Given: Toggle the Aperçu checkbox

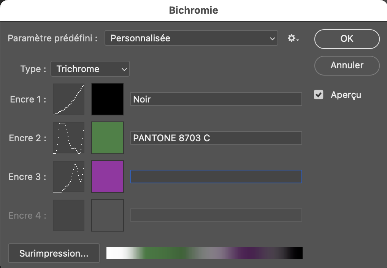Looking at the screenshot, I should point(319,95).
